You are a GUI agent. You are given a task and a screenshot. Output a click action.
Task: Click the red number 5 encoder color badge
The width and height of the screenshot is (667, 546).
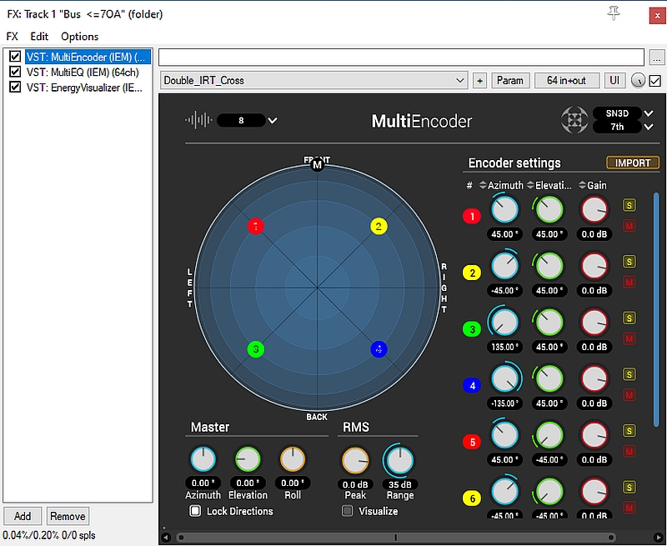(x=472, y=442)
